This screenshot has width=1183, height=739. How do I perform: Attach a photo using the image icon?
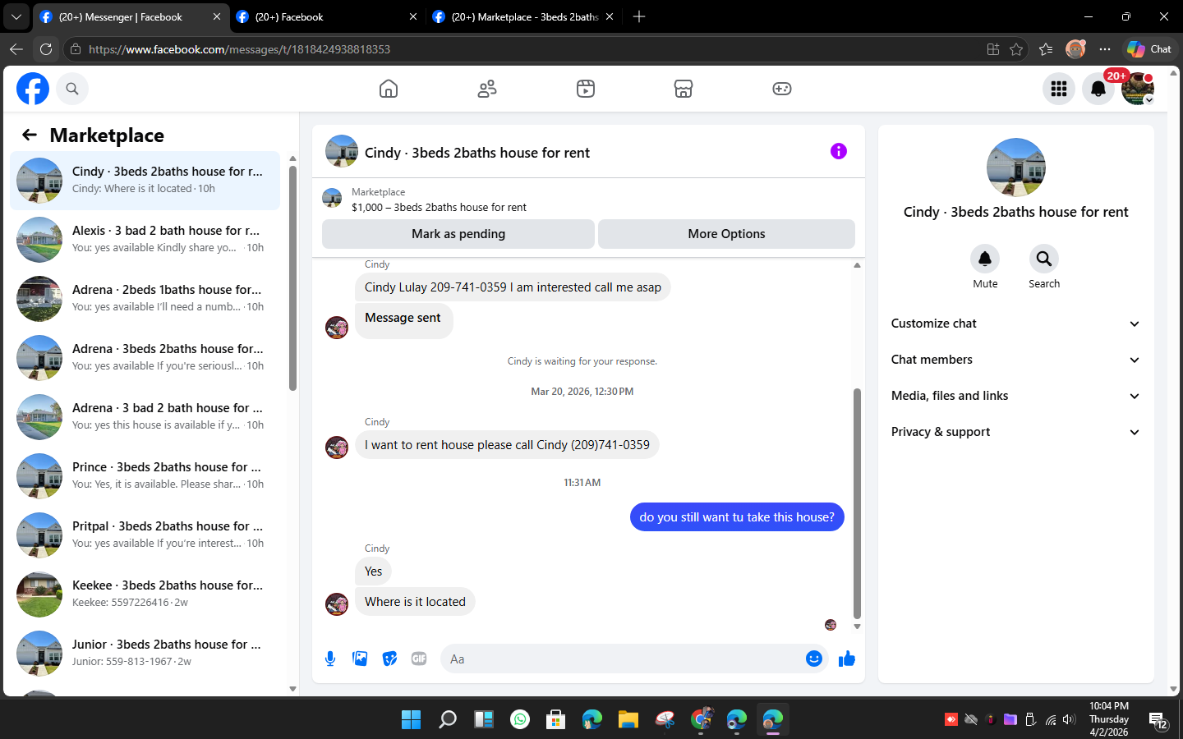tap(360, 659)
